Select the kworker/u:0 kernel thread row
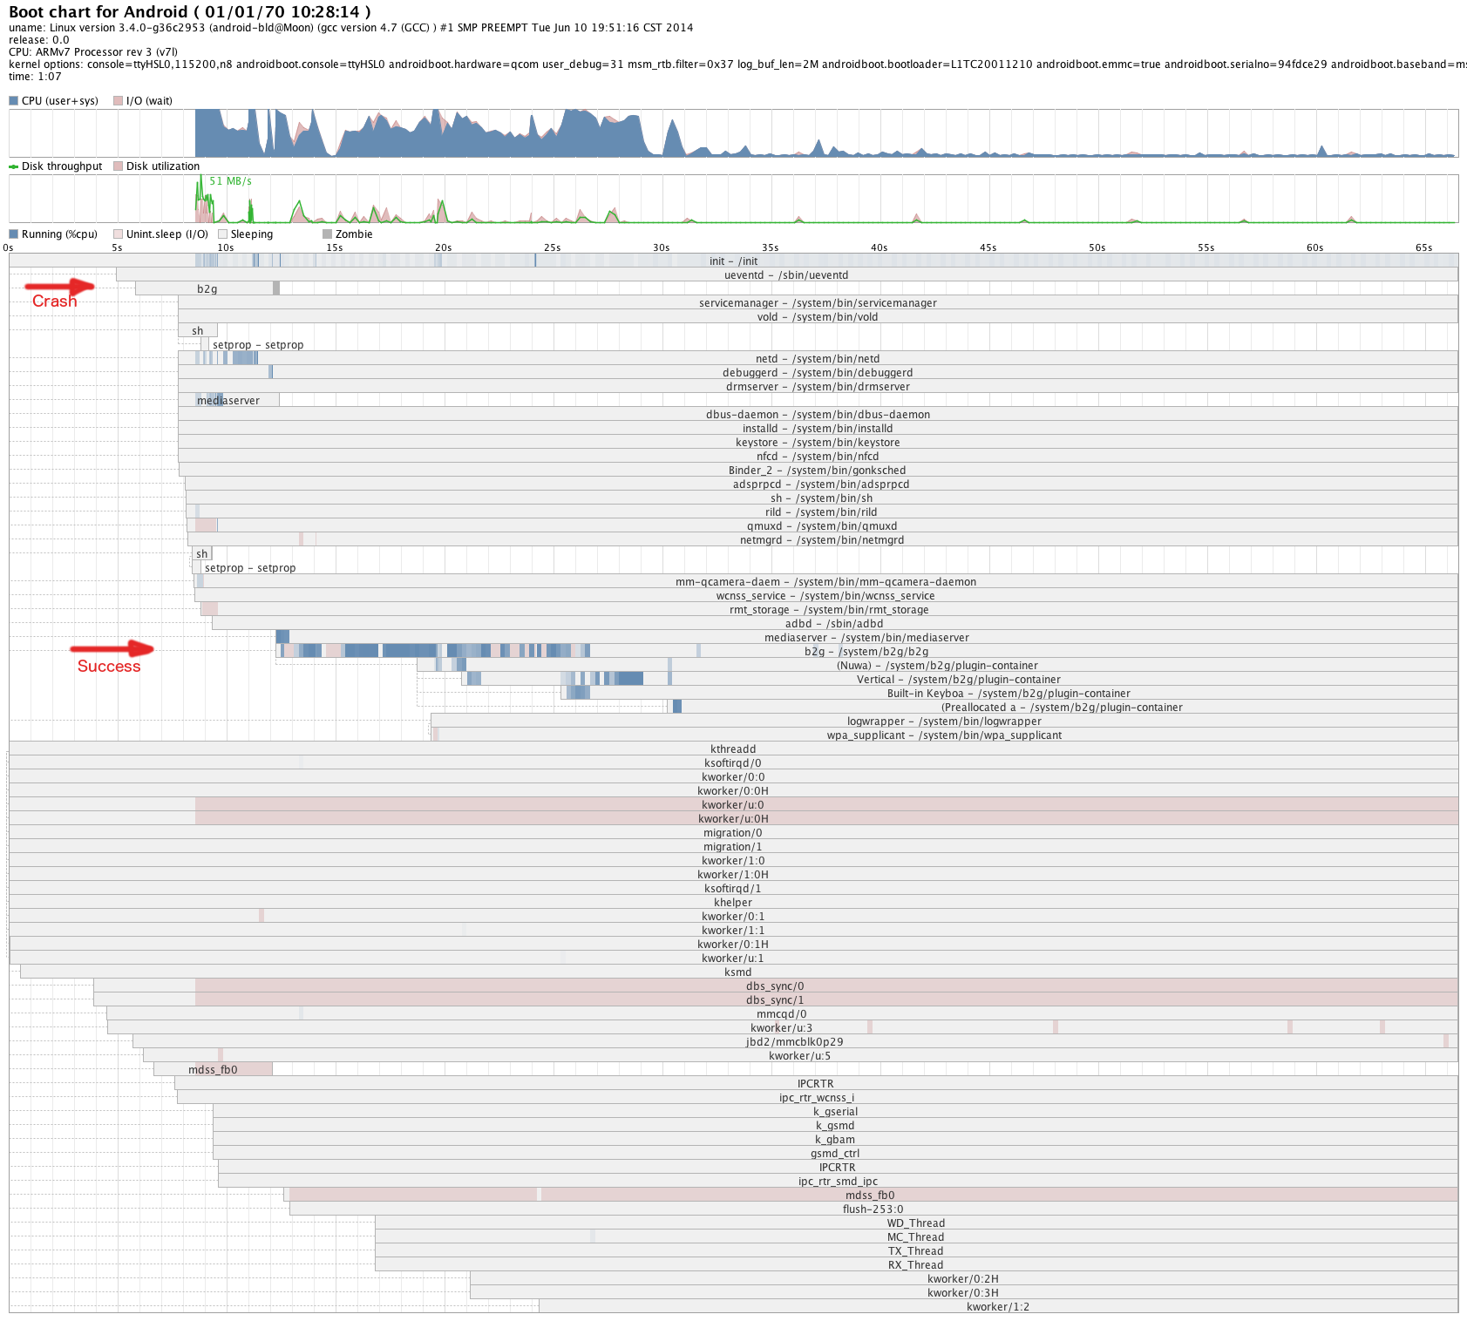Screen dimensions: 1467x1321 coord(733,804)
